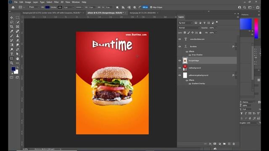The image size is (269, 151).
Task: Select the Path Selection tool
Action: (17, 54)
